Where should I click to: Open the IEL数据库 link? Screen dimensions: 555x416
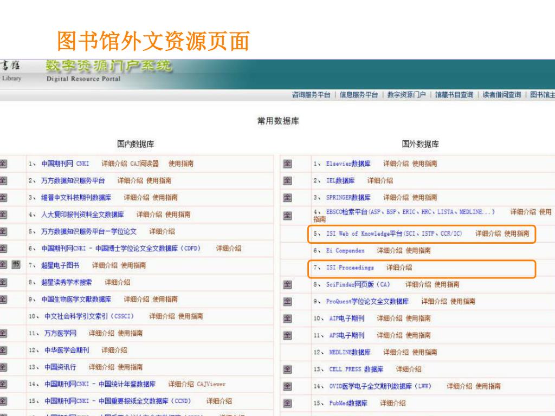tap(340, 180)
